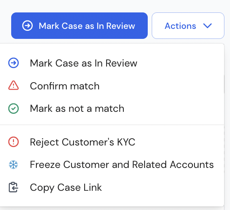This screenshot has height=210, width=230.
Task: Click the chevron arrow beside Actions
Action: [207, 26]
